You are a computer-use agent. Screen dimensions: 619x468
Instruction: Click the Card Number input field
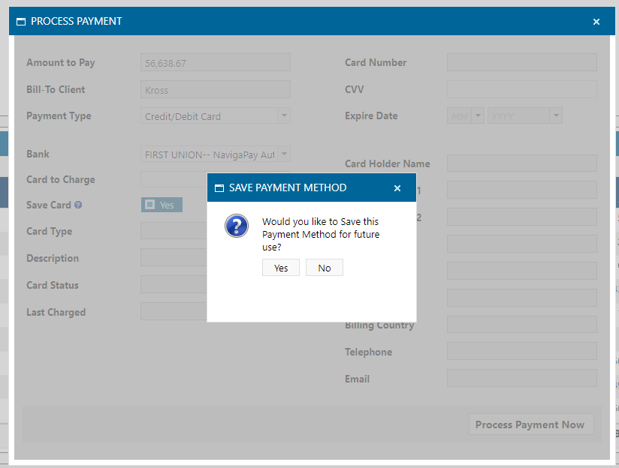521,62
